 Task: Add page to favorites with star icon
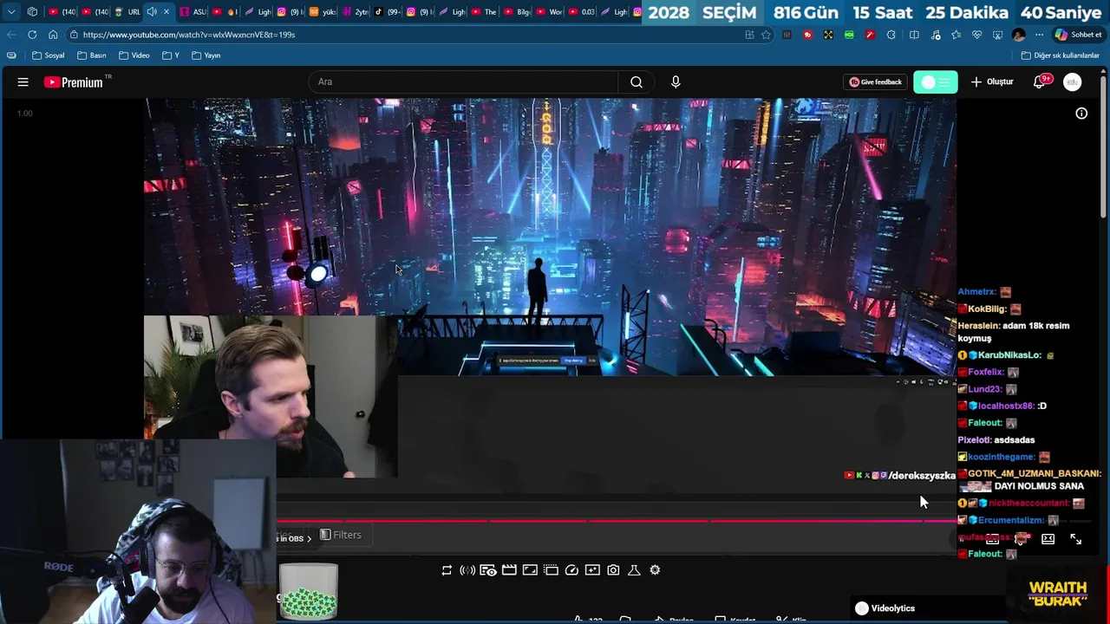click(x=766, y=35)
